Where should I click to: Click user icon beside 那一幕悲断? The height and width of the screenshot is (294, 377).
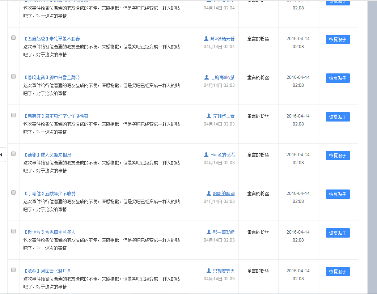click(x=209, y=232)
